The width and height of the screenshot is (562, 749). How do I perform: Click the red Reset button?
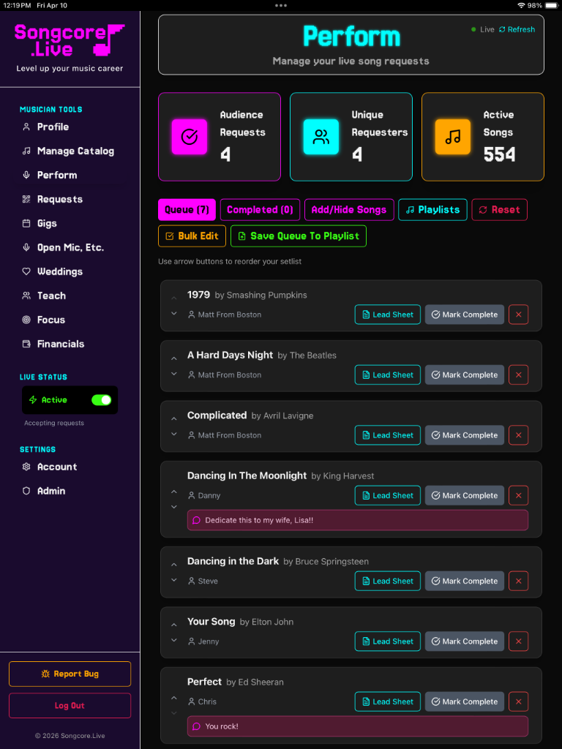click(499, 210)
